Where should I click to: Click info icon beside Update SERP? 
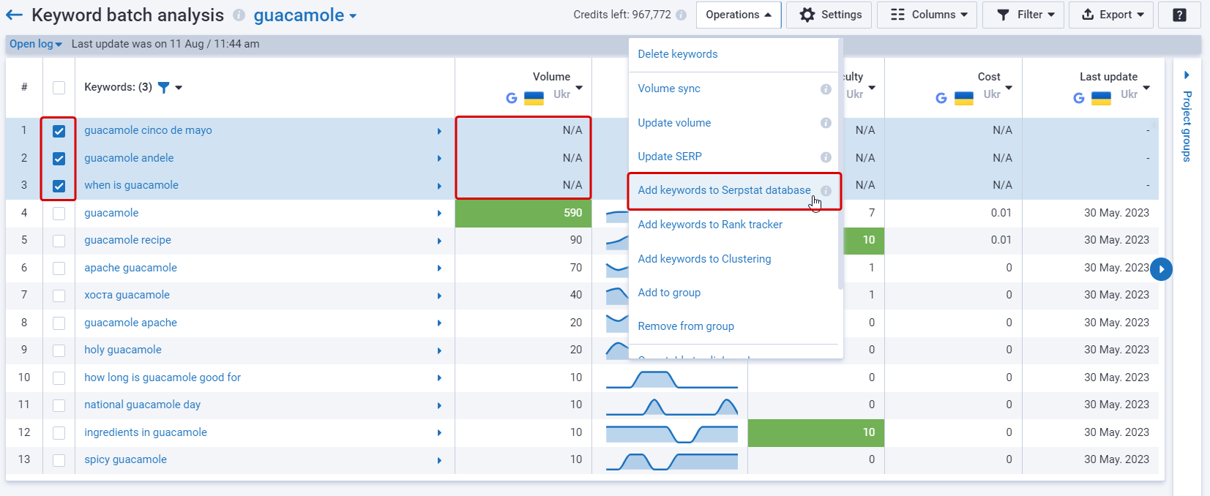(826, 157)
